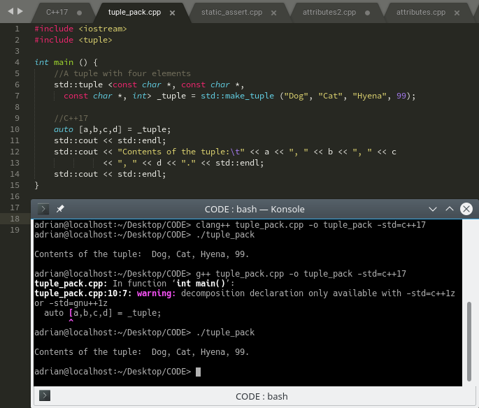
Task: Click the terminal icon in bottom tab bar
Action: 45,396
